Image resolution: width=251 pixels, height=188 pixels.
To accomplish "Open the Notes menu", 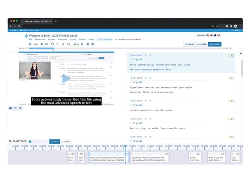I will (x=91, y=39).
